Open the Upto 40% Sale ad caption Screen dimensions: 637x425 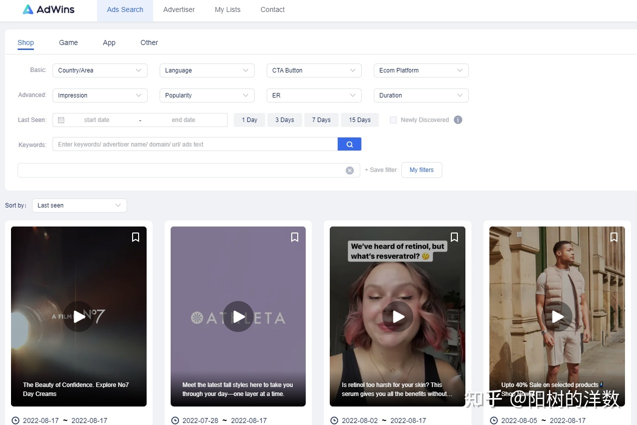552,389
